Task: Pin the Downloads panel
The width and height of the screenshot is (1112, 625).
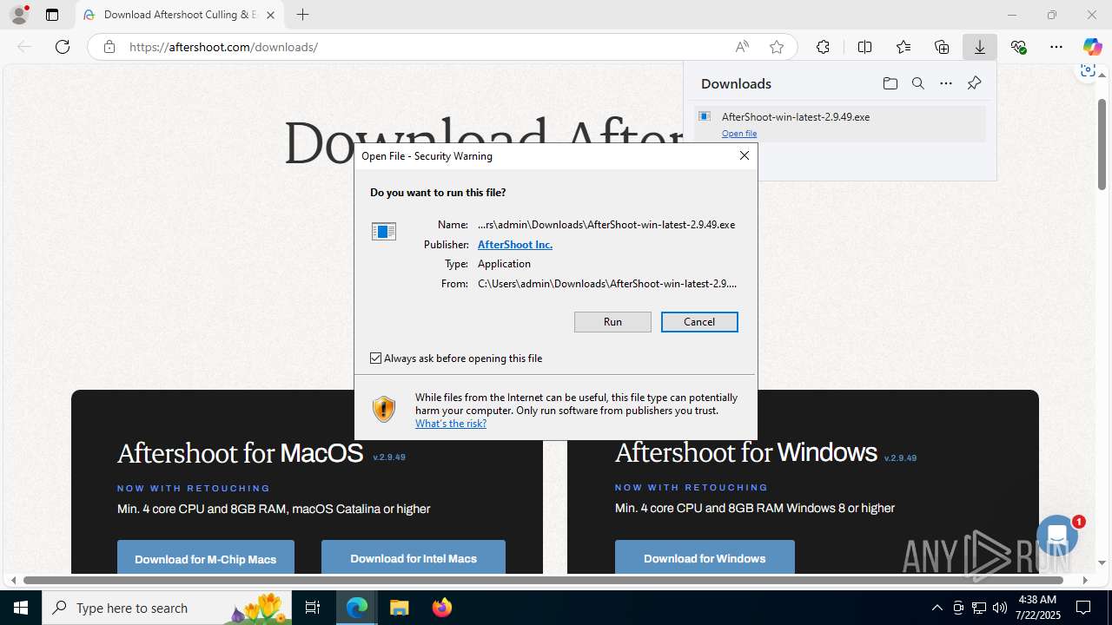Action: tap(974, 83)
